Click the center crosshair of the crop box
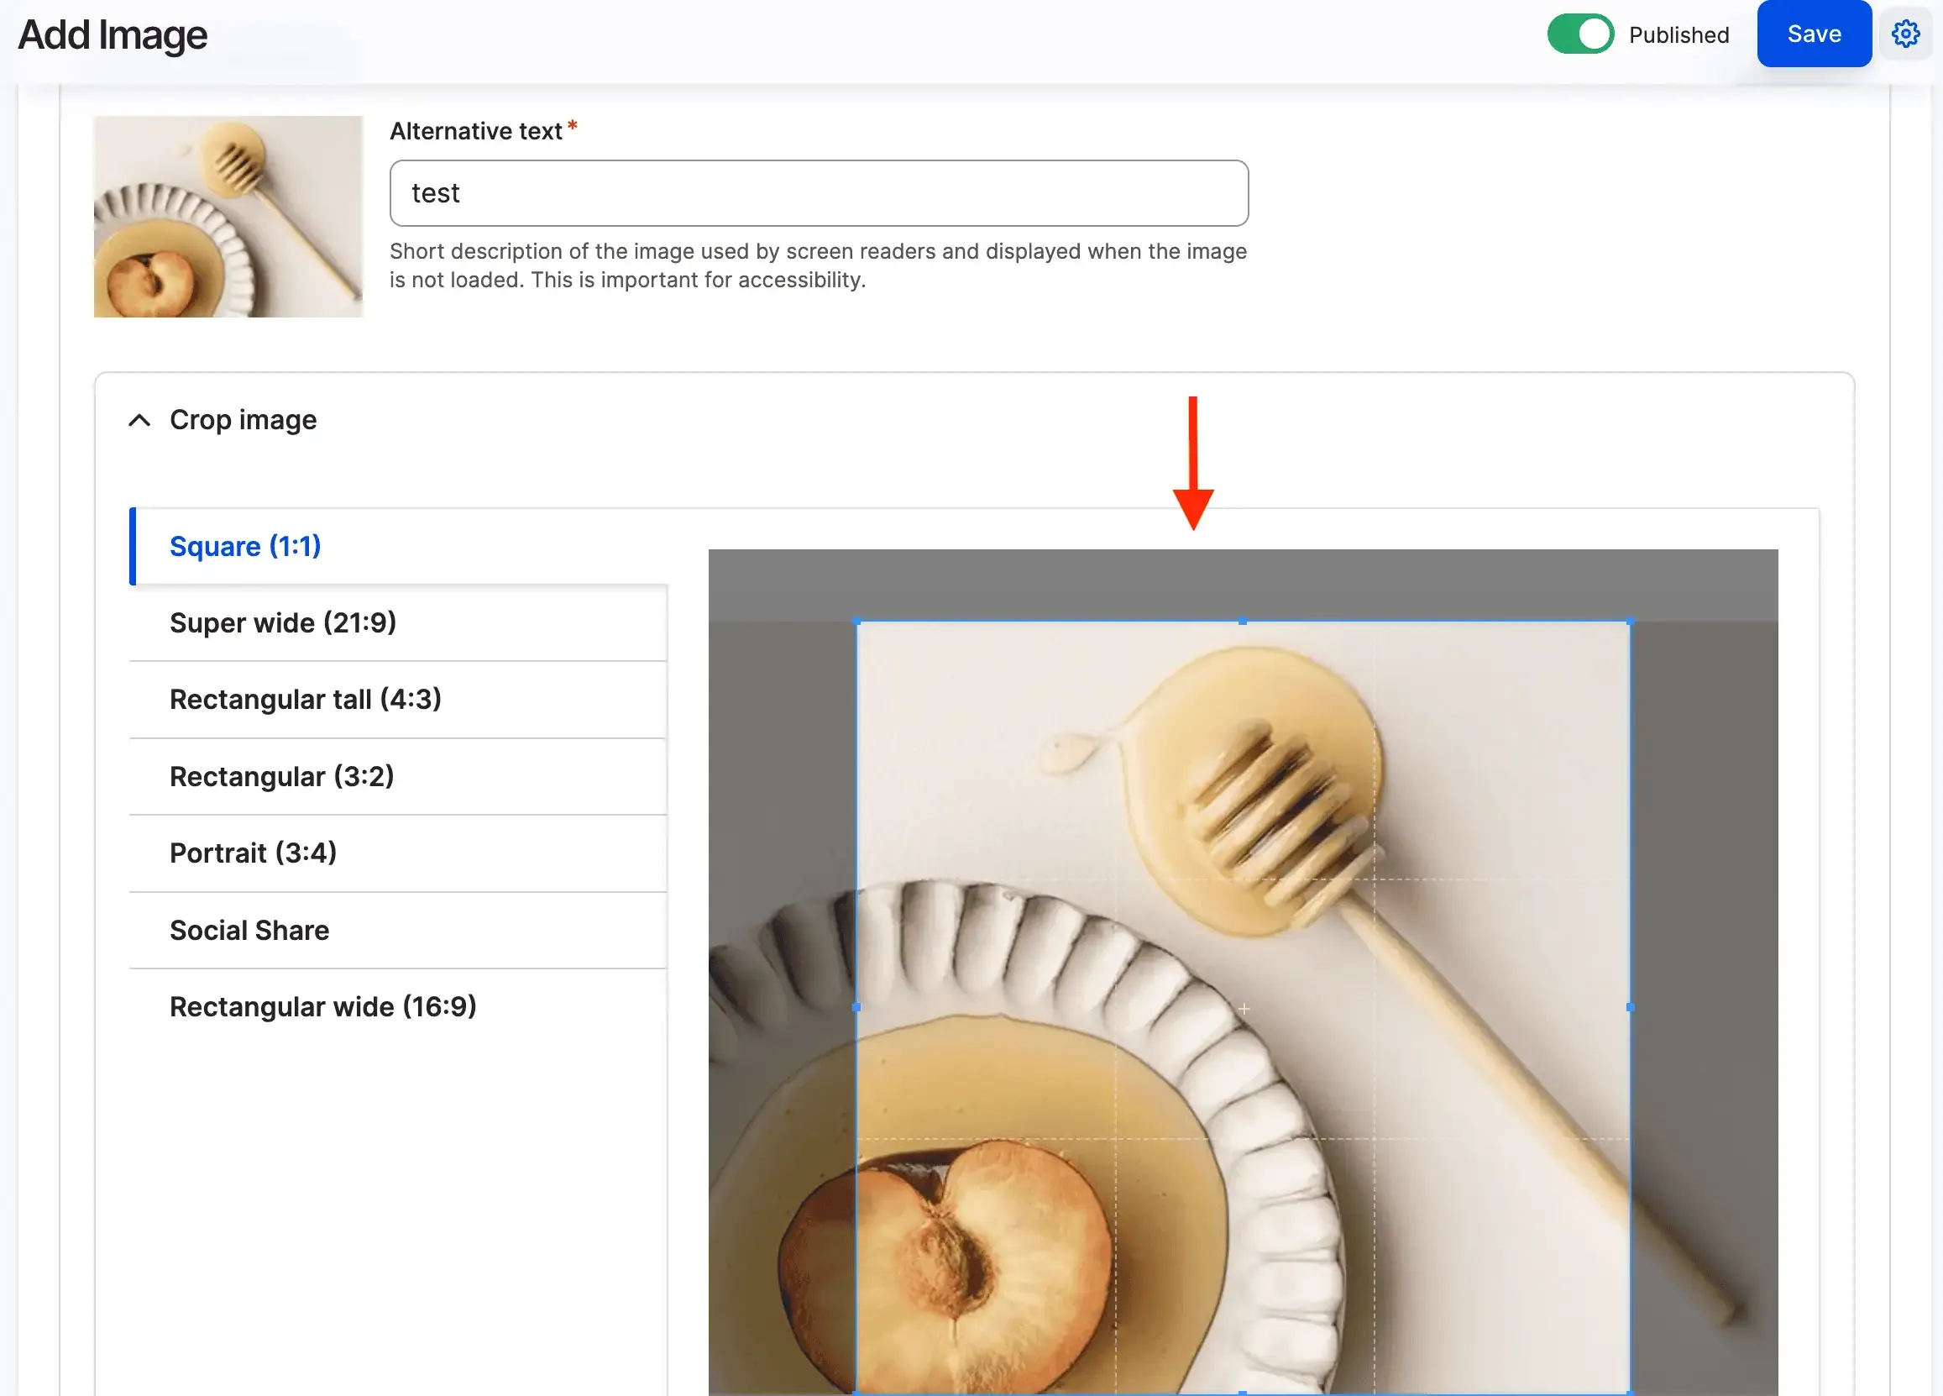Screen dimensions: 1943x1396 pyautogui.click(x=1243, y=1009)
